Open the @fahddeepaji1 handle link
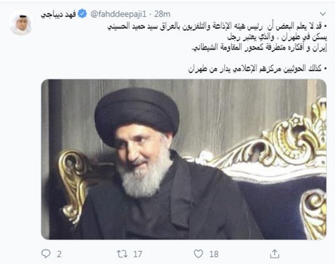Image resolution: width=335 pixels, height=264 pixels. (119, 14)
